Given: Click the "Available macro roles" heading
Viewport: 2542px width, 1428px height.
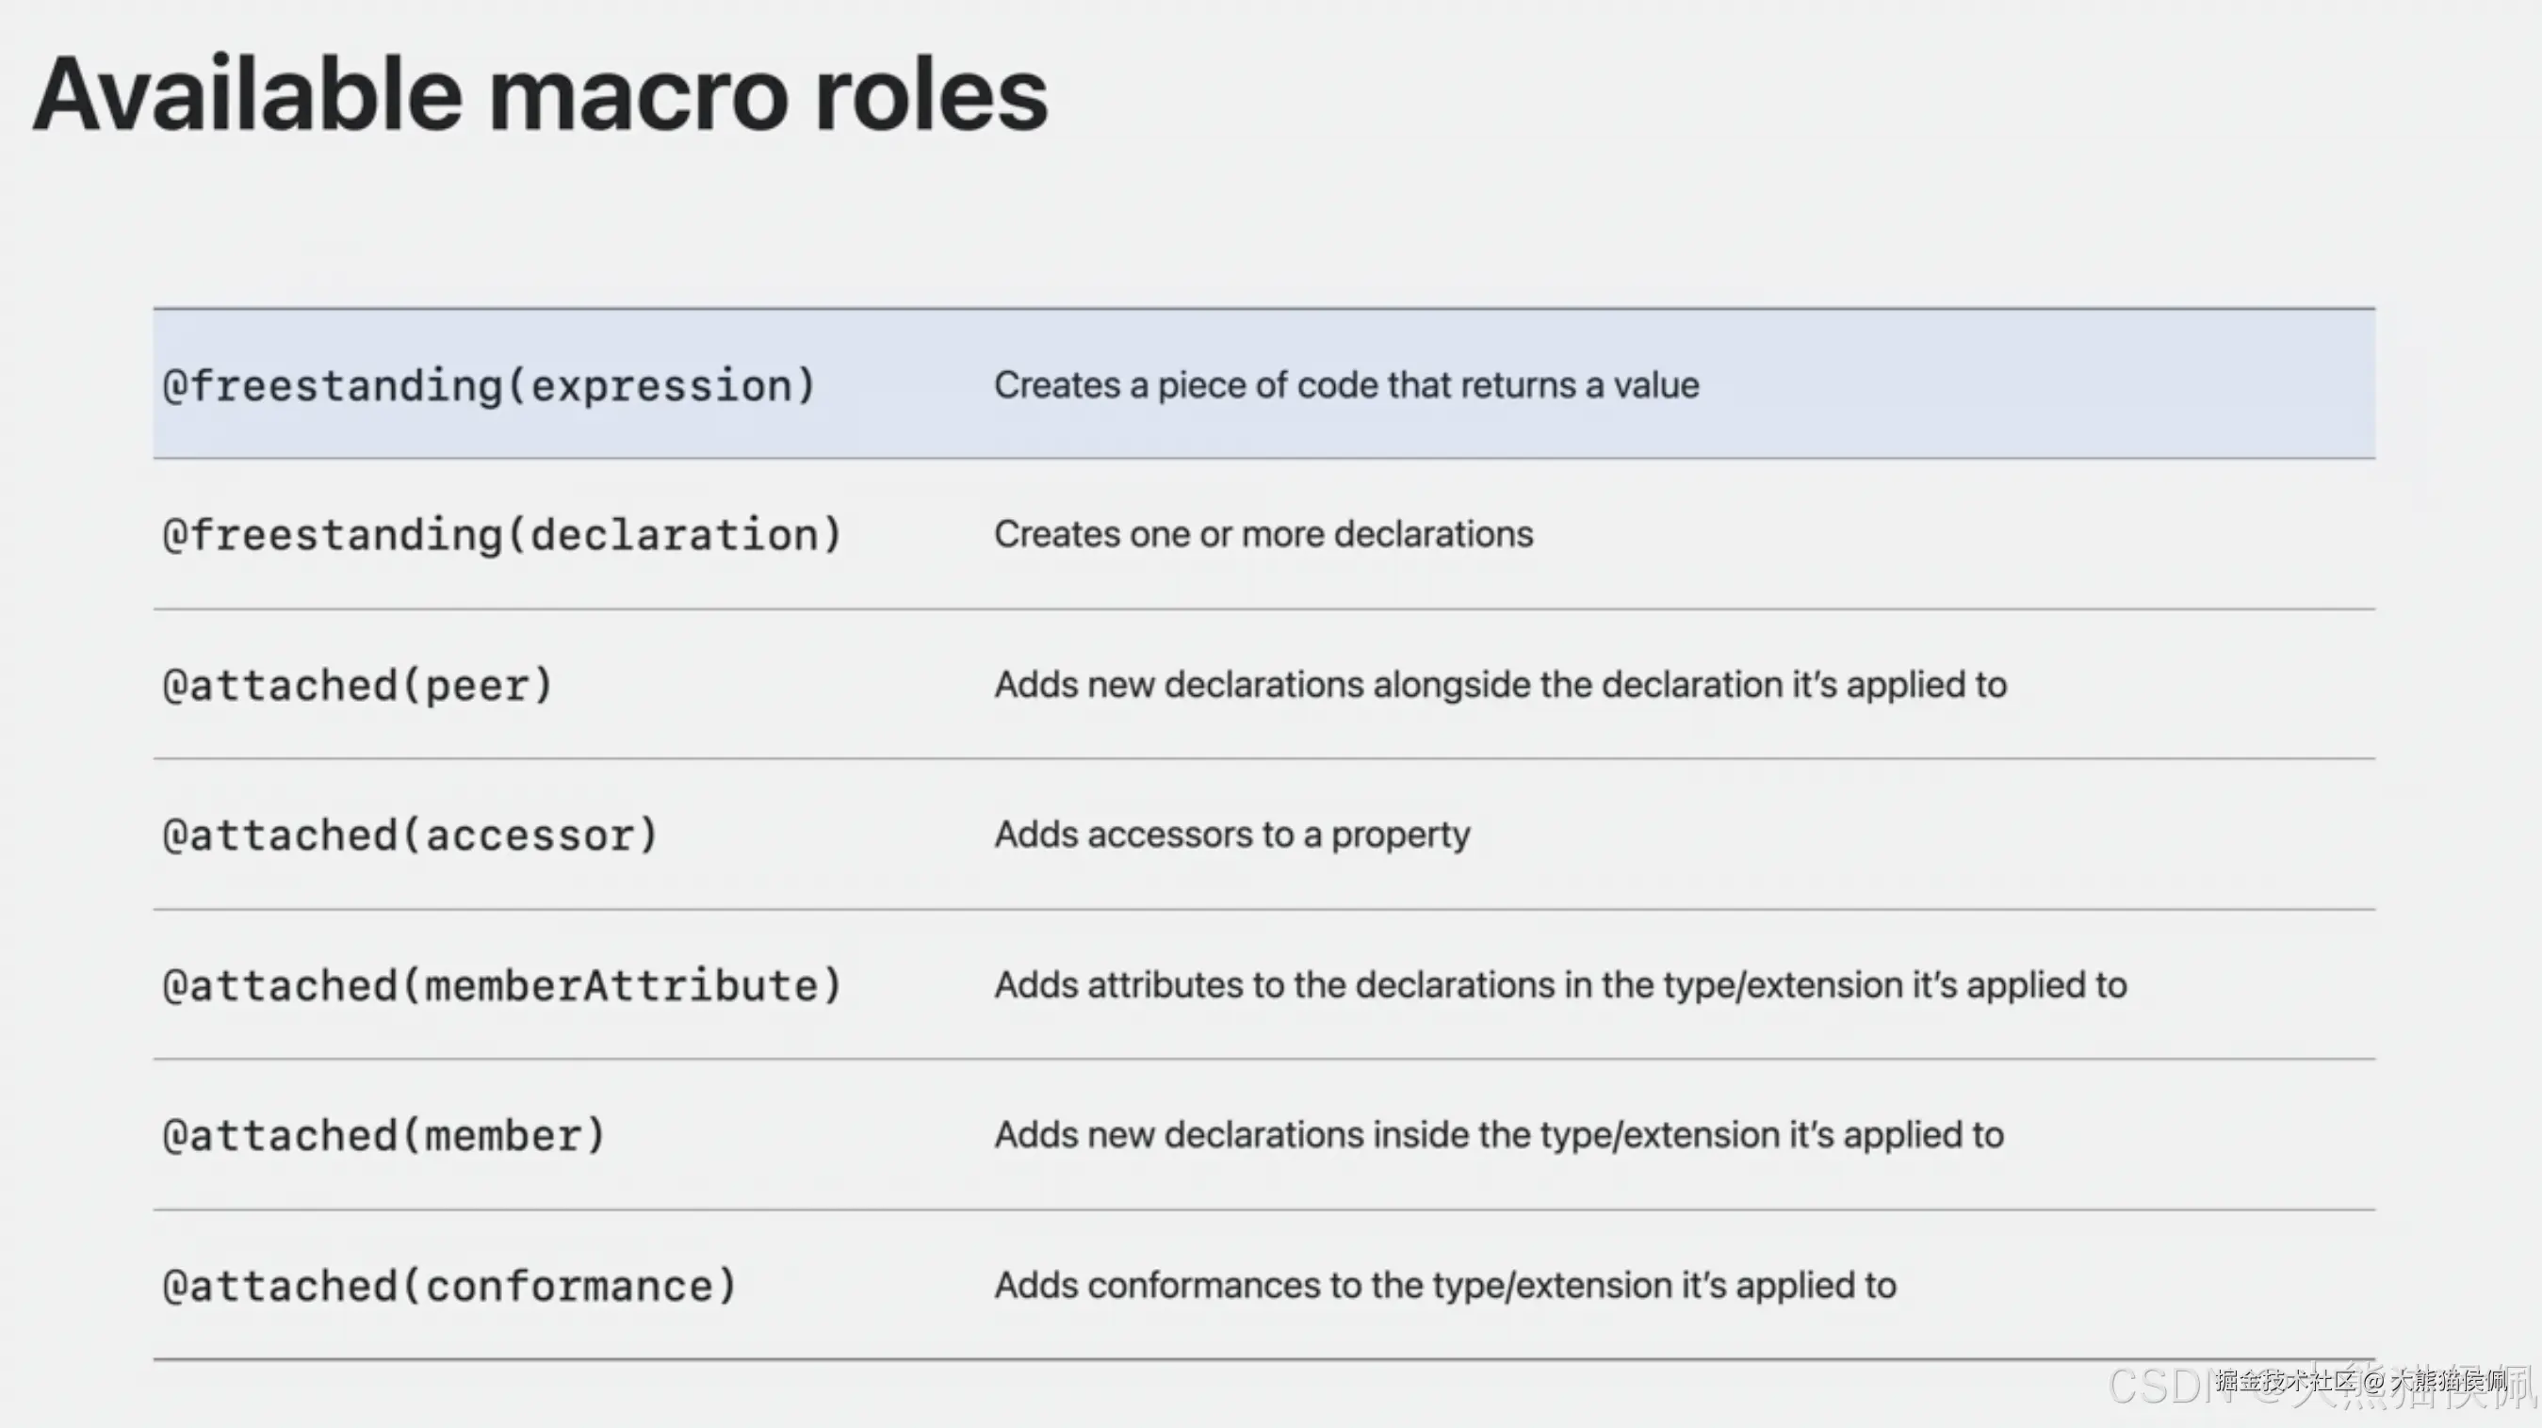Looking at the screenshot, I should tap(540, 96).
